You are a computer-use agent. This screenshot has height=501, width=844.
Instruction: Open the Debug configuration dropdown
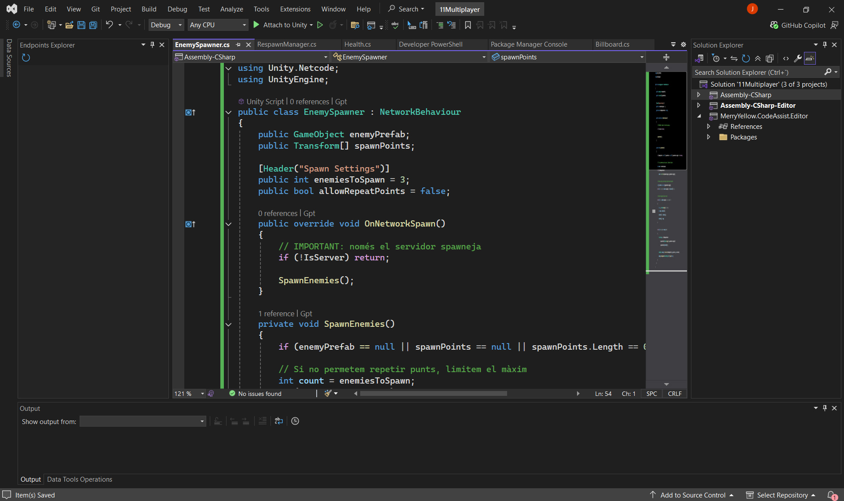tap(166, 25)
